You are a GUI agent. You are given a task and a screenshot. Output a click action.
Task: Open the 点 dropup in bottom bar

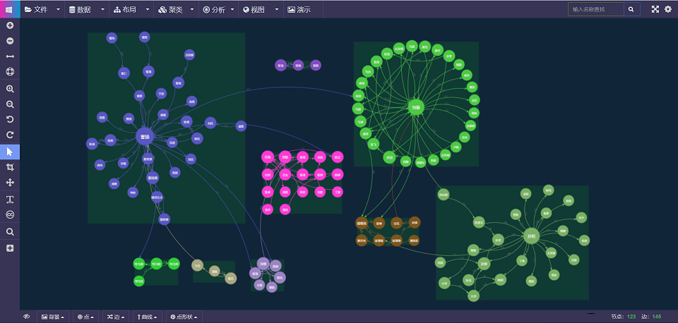(85, 317)
